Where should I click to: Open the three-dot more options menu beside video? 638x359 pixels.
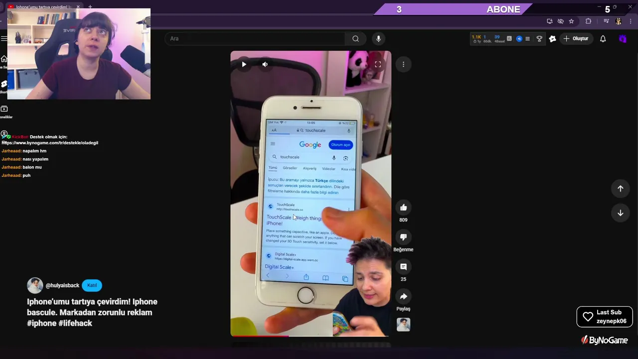pyautogui.click(x=403, y=64)
